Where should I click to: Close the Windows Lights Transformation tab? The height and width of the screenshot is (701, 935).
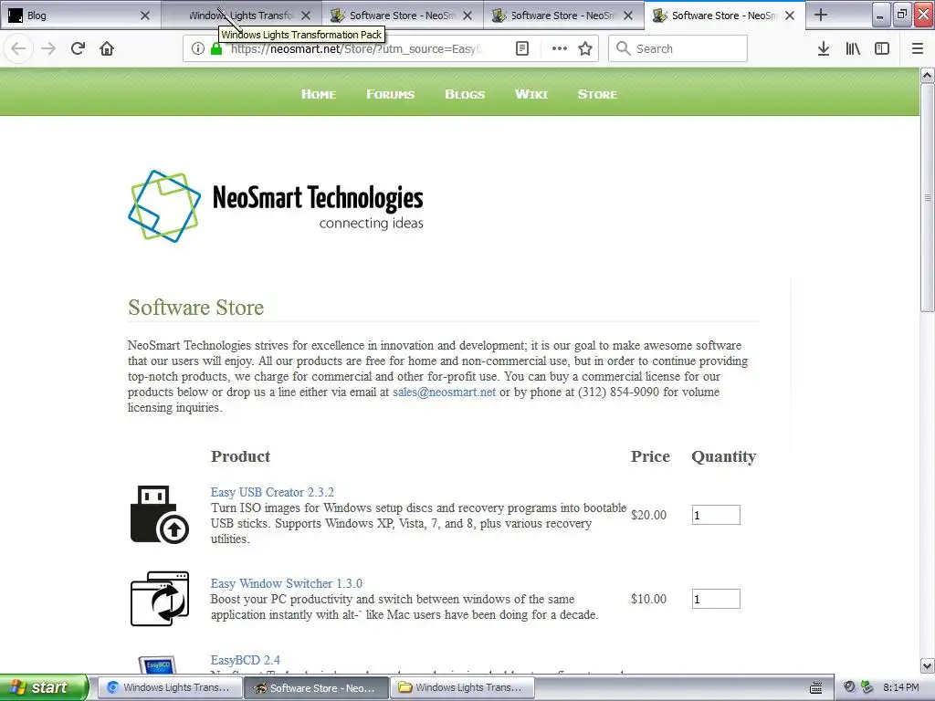[x=306, y=16]
